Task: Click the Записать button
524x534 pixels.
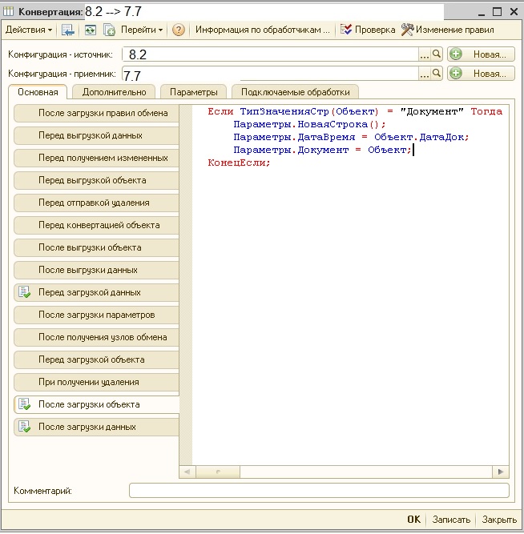Action: click(x=451, y=520)
